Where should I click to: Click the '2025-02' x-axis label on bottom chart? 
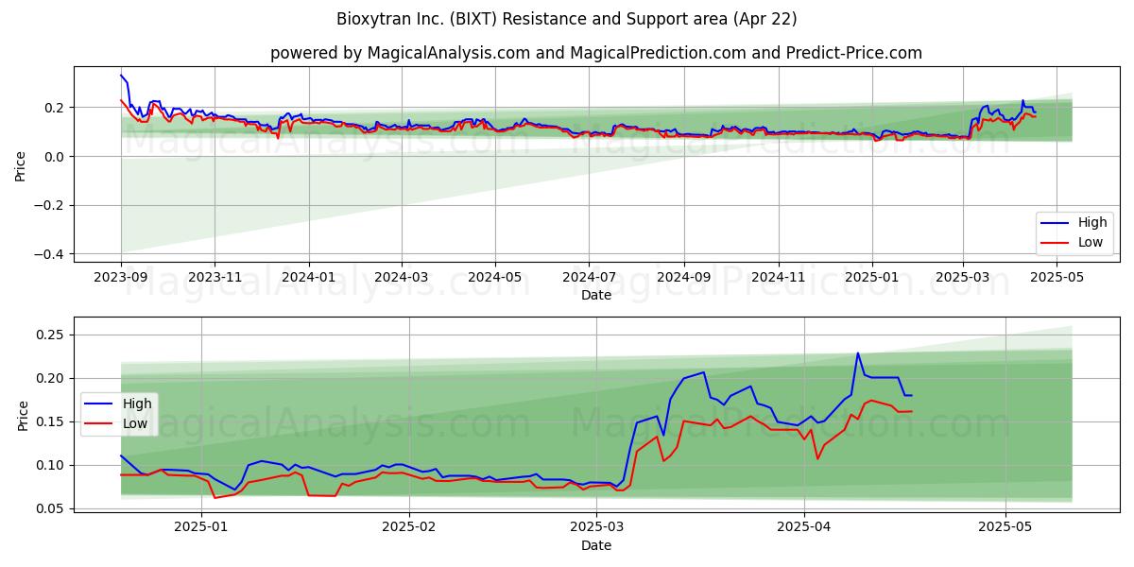point(410,525)
